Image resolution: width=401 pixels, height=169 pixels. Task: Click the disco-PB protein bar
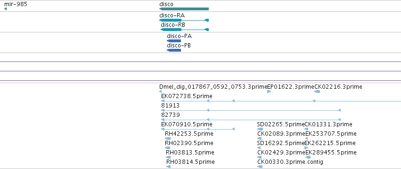coord(174,50)
